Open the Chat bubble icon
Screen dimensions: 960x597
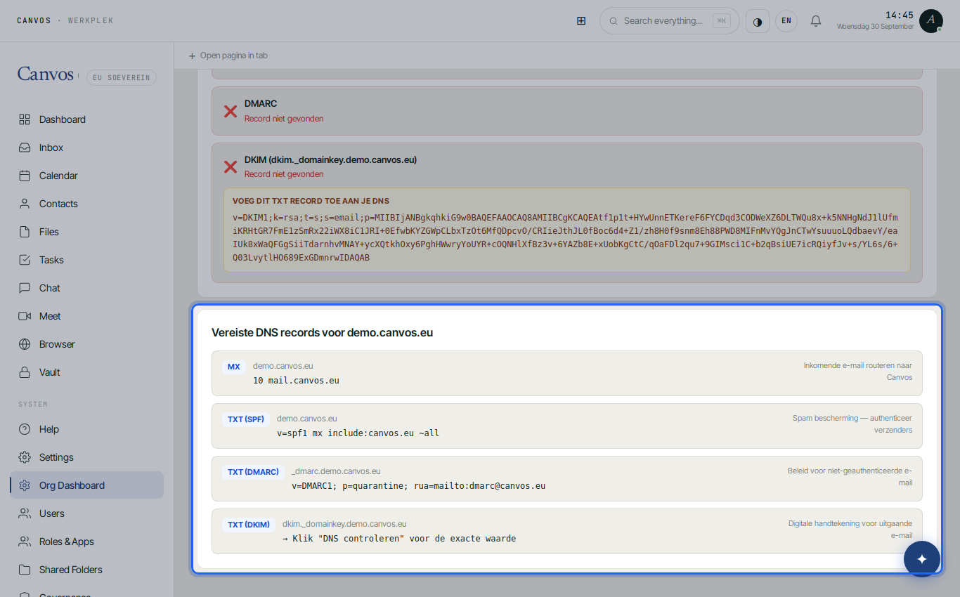25,288
